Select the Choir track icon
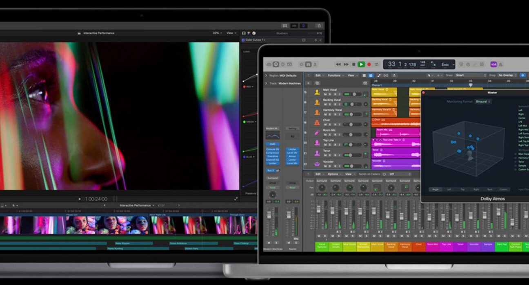529x285 pixels. point(317,123)
